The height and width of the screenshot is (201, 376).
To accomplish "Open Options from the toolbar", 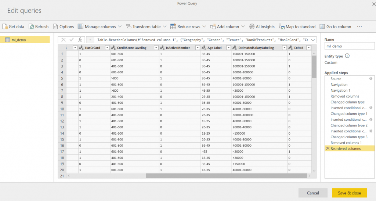I will [56, 27].
